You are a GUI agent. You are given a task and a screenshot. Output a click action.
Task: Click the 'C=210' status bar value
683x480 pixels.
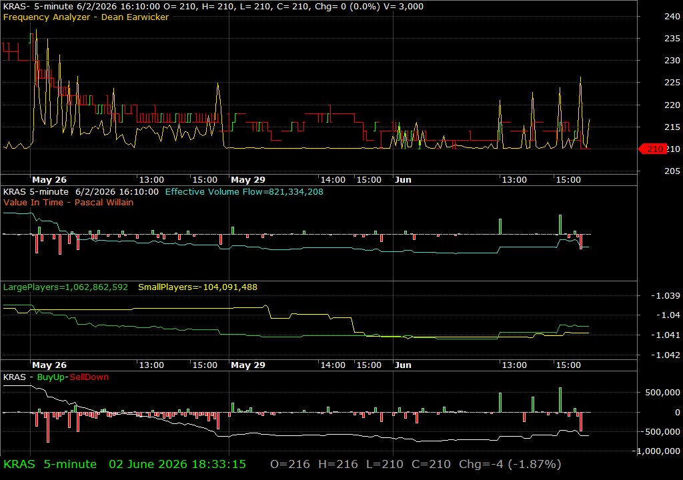click(x=432, y=464)
